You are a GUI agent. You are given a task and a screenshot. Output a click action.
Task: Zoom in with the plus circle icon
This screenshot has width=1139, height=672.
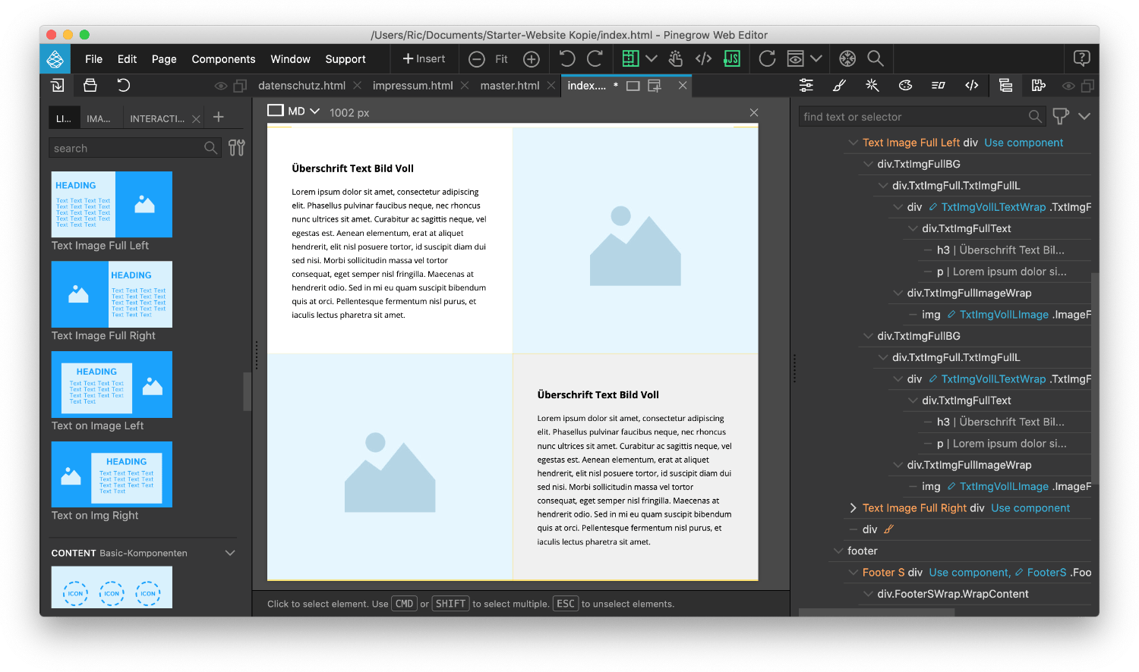(532, 59)
